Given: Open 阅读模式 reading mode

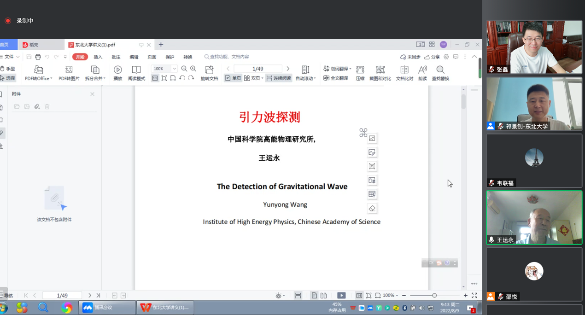Looking at the screenshot, I should click(136, 70).
